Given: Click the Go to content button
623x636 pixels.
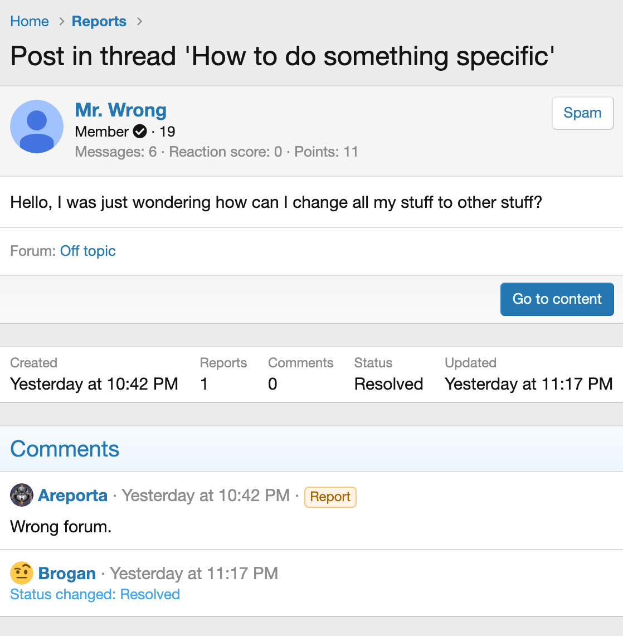Looking at the screenshot, I should [x=557, y=299].
